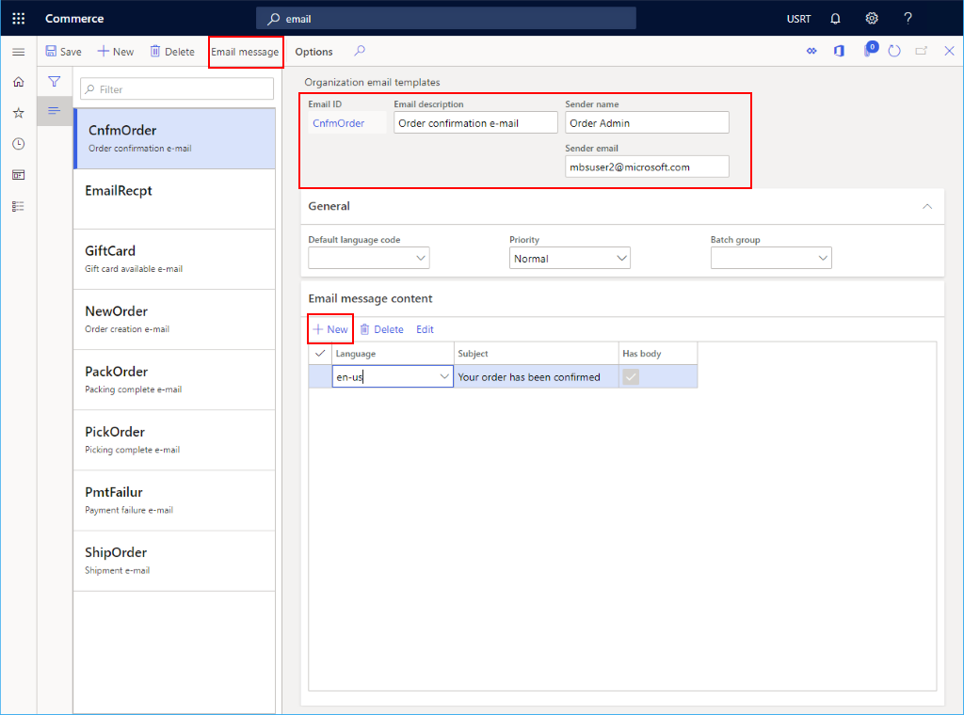Open the notifications bell
Viewport: 964px width, 715px height.
[x=834, y=18]
